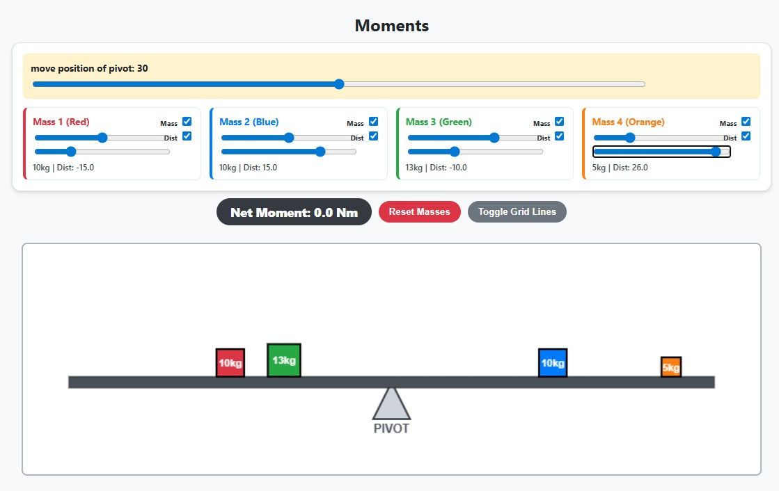Click the pivot position slider handle
This screenshot has height=491, width=779.
[x=339, y=84]
